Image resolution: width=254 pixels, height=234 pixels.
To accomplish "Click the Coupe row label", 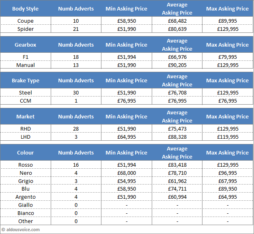I will [26, 21].
